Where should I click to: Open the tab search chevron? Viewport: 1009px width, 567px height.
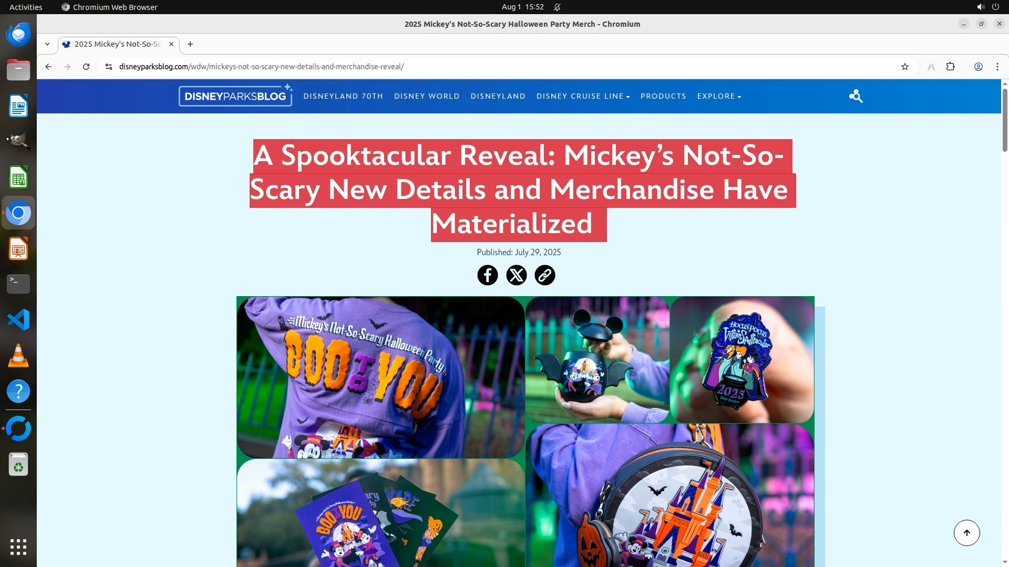coord(47,44)
